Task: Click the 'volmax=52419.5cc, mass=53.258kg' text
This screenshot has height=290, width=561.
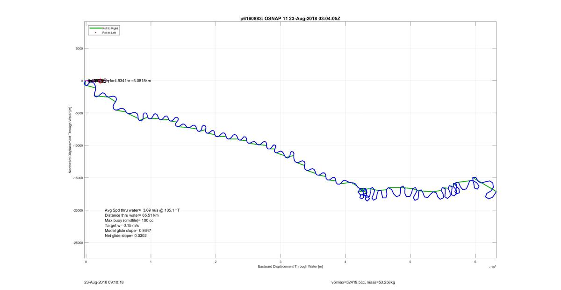Action: click(363, 282)
